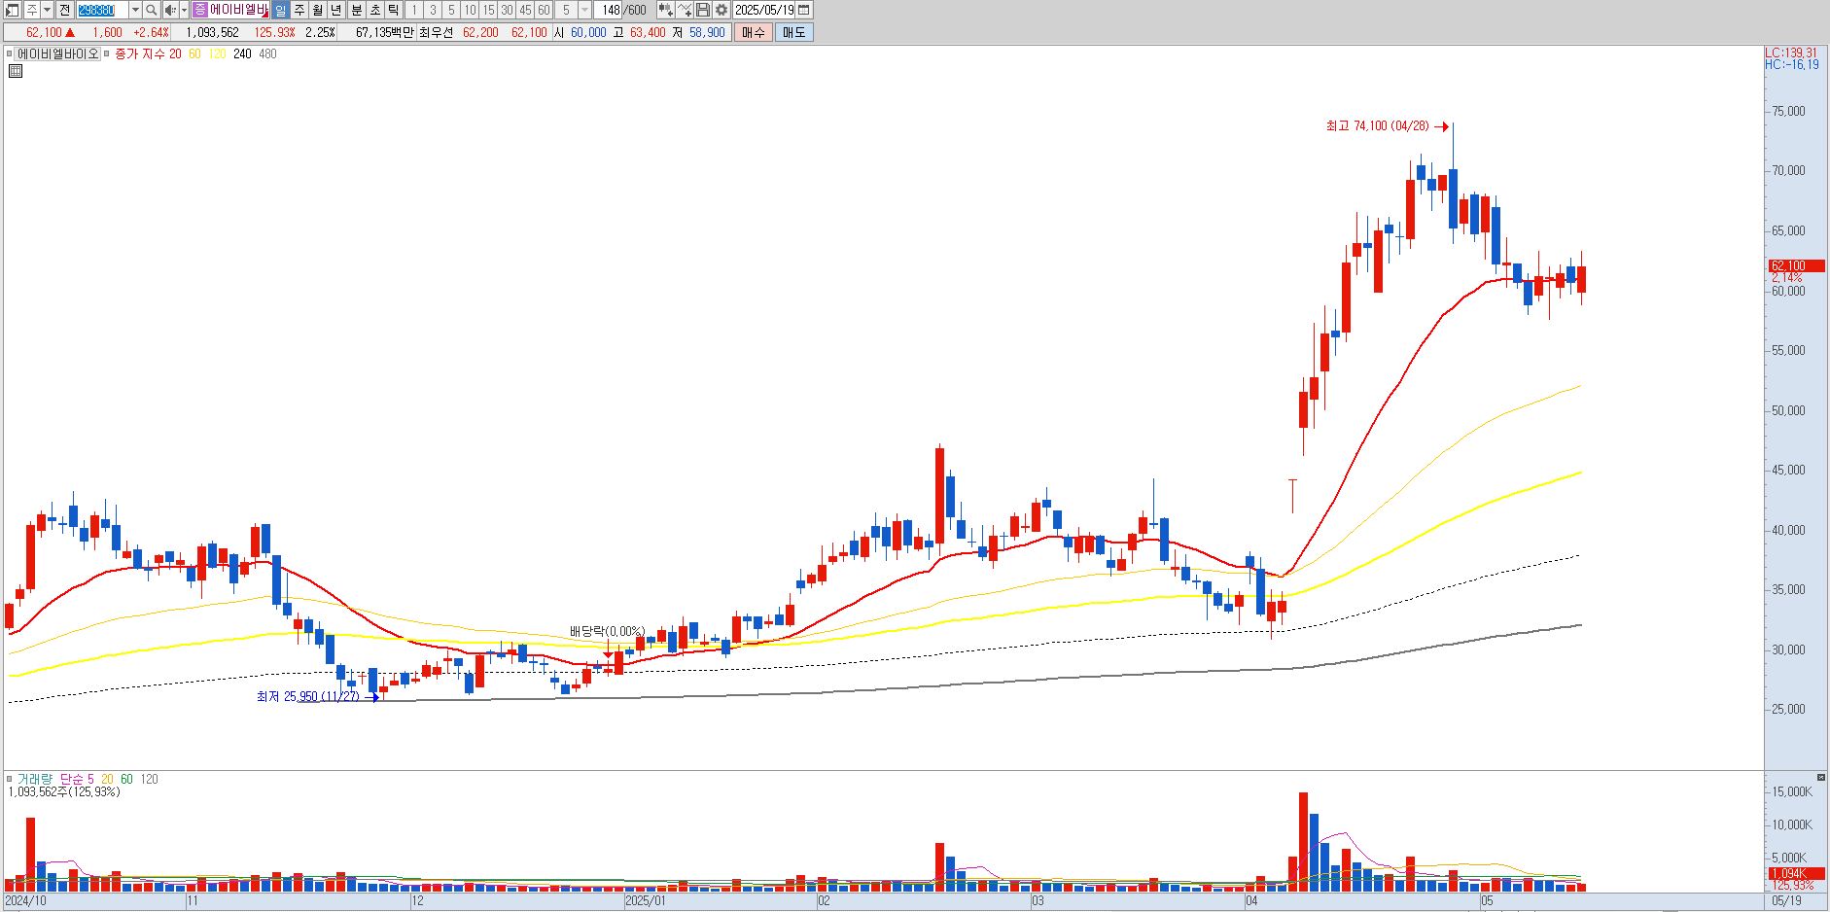The height and width of the screenshot is (912, 1830).
Task: Click the panel layout icon beside the 주 button
Action: 12,10
